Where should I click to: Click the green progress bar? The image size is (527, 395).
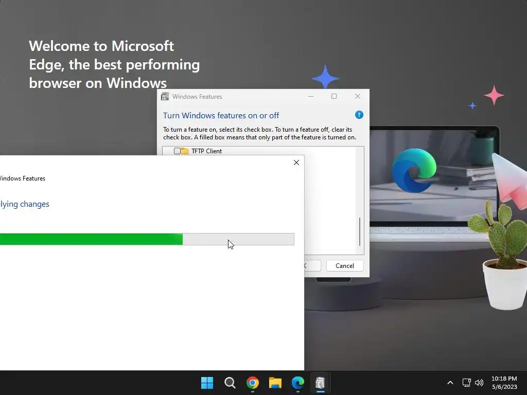point(147,239)
